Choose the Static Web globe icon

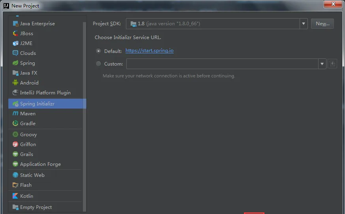[15, 175]
